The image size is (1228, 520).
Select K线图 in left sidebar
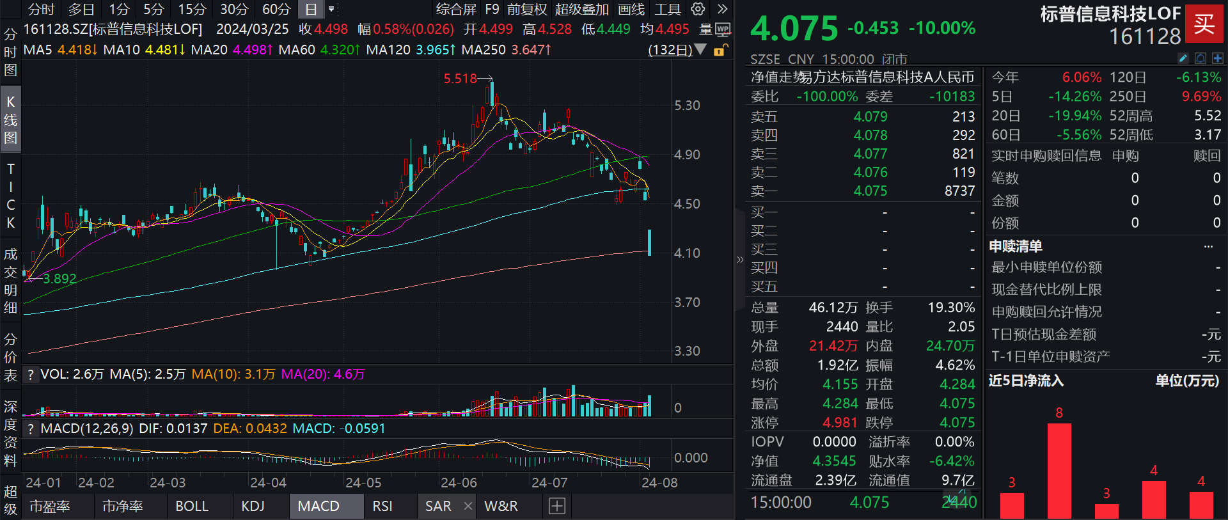pyautogui.click(x=10, y=120)
